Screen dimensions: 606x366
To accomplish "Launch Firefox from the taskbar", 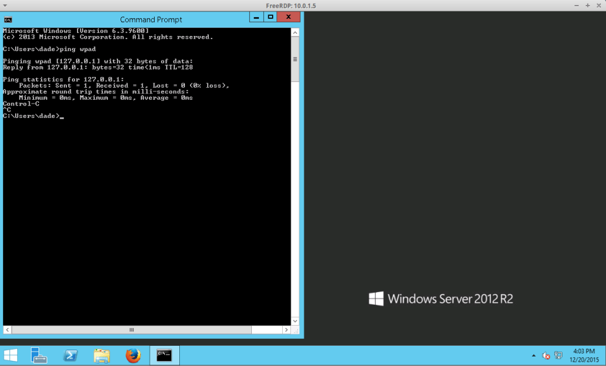I will [x=133, y=355].
